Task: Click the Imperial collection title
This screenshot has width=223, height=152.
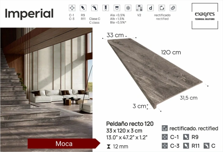Action: 29,13
